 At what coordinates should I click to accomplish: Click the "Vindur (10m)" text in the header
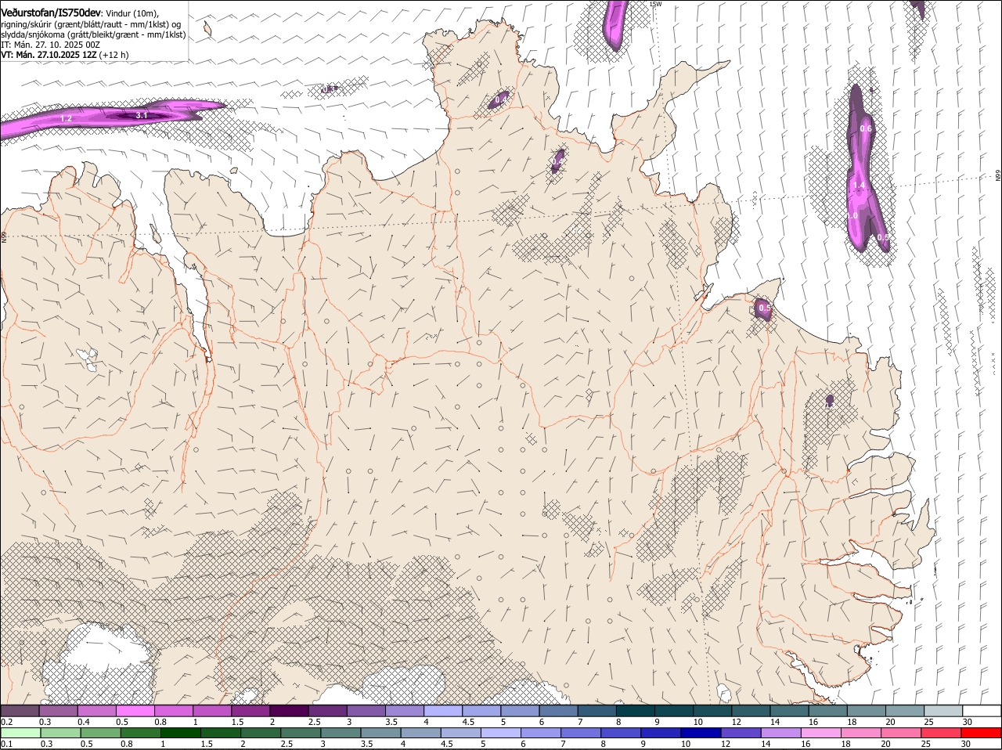[132, 13]
